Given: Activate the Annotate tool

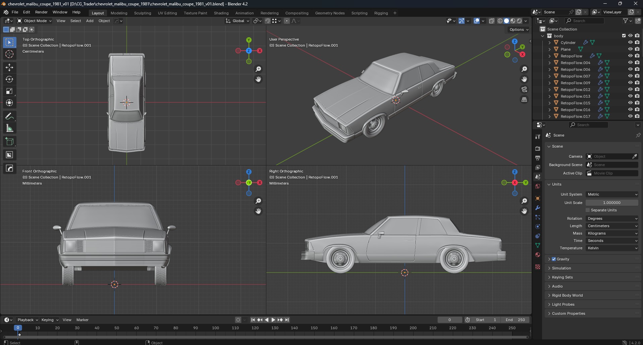Looking at the screenshot, I should point(9,116).
